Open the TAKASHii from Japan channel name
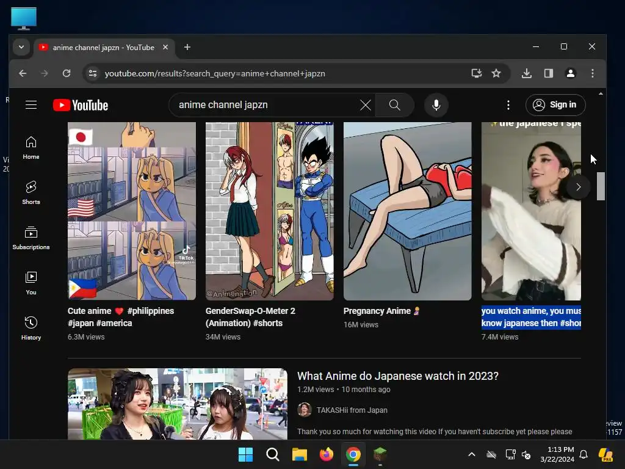Image resolution: width=625 pixels, height=469 pixels. (x=352, y=410)
